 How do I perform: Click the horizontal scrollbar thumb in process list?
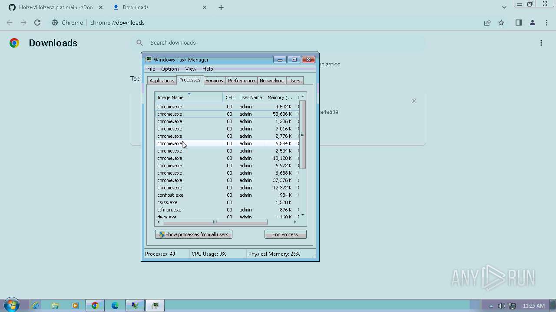tap(215, 222)
